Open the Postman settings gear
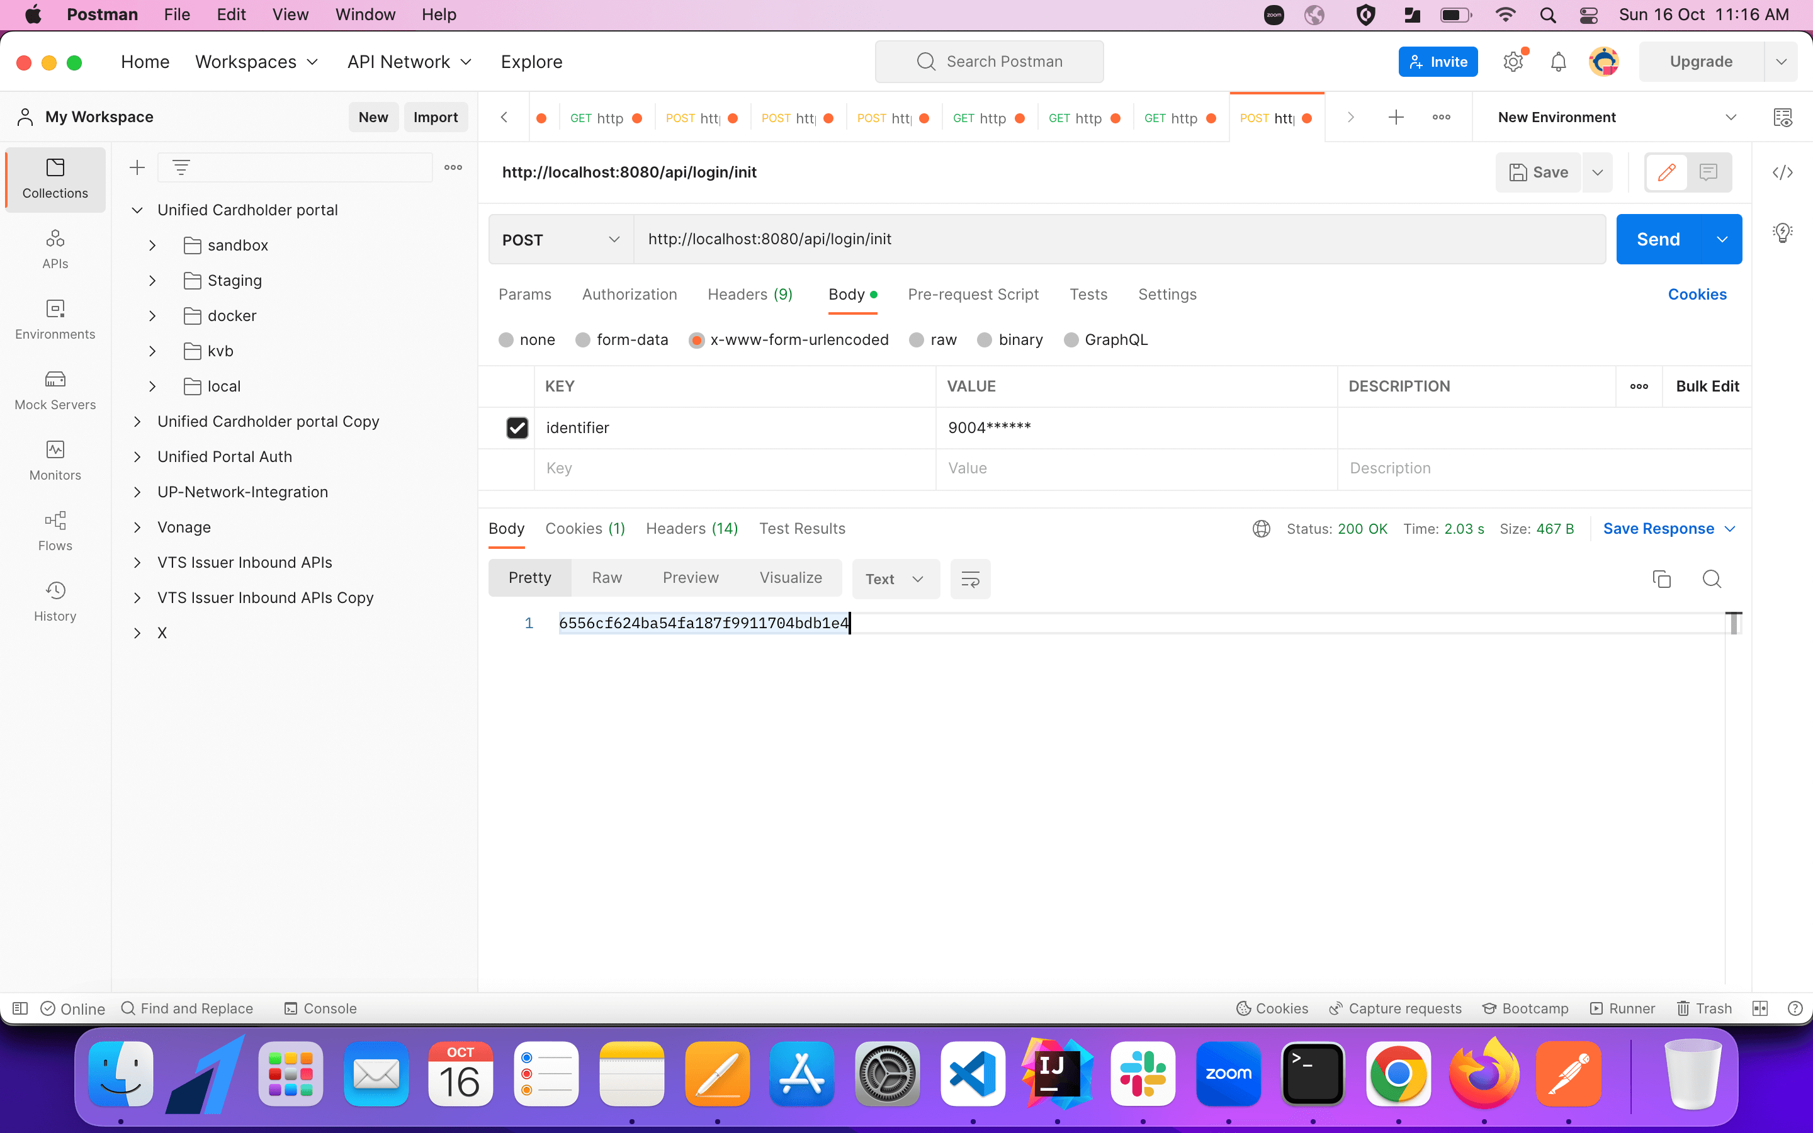 coord(1513,62)
